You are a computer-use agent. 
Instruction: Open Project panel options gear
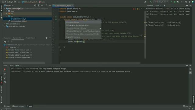[x=46, y=5]
